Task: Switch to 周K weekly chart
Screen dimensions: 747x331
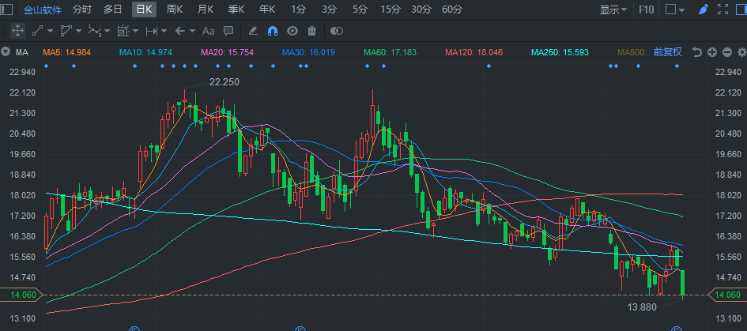Action: (x=175, y=9)
